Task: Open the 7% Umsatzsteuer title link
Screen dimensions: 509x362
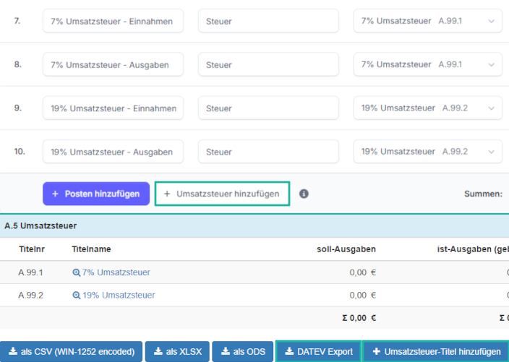Action: [x=116, y=272]
